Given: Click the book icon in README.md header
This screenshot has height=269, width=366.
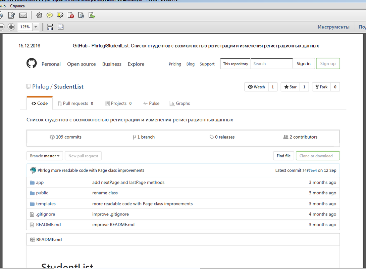Looking at the screenshot, I should click(x=33, y=239).
